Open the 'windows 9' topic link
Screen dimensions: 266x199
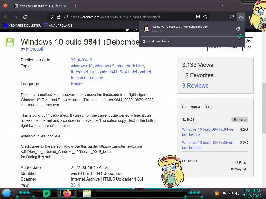click(104, 66)
